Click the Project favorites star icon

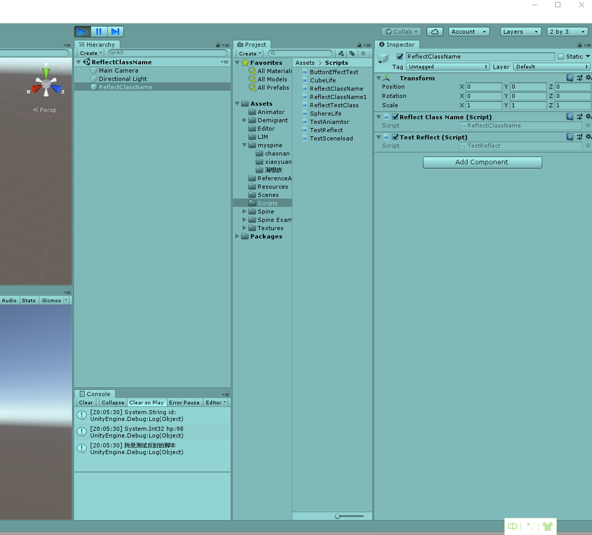(x=363, y=53)
